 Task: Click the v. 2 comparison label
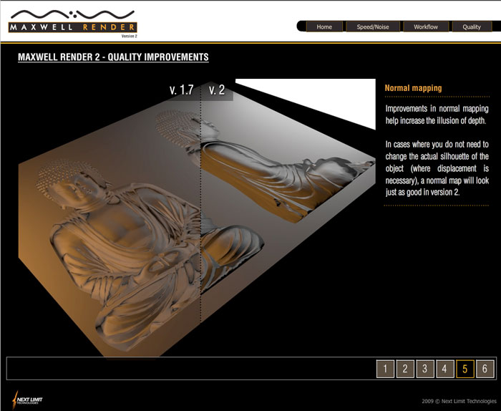[217, 90]
